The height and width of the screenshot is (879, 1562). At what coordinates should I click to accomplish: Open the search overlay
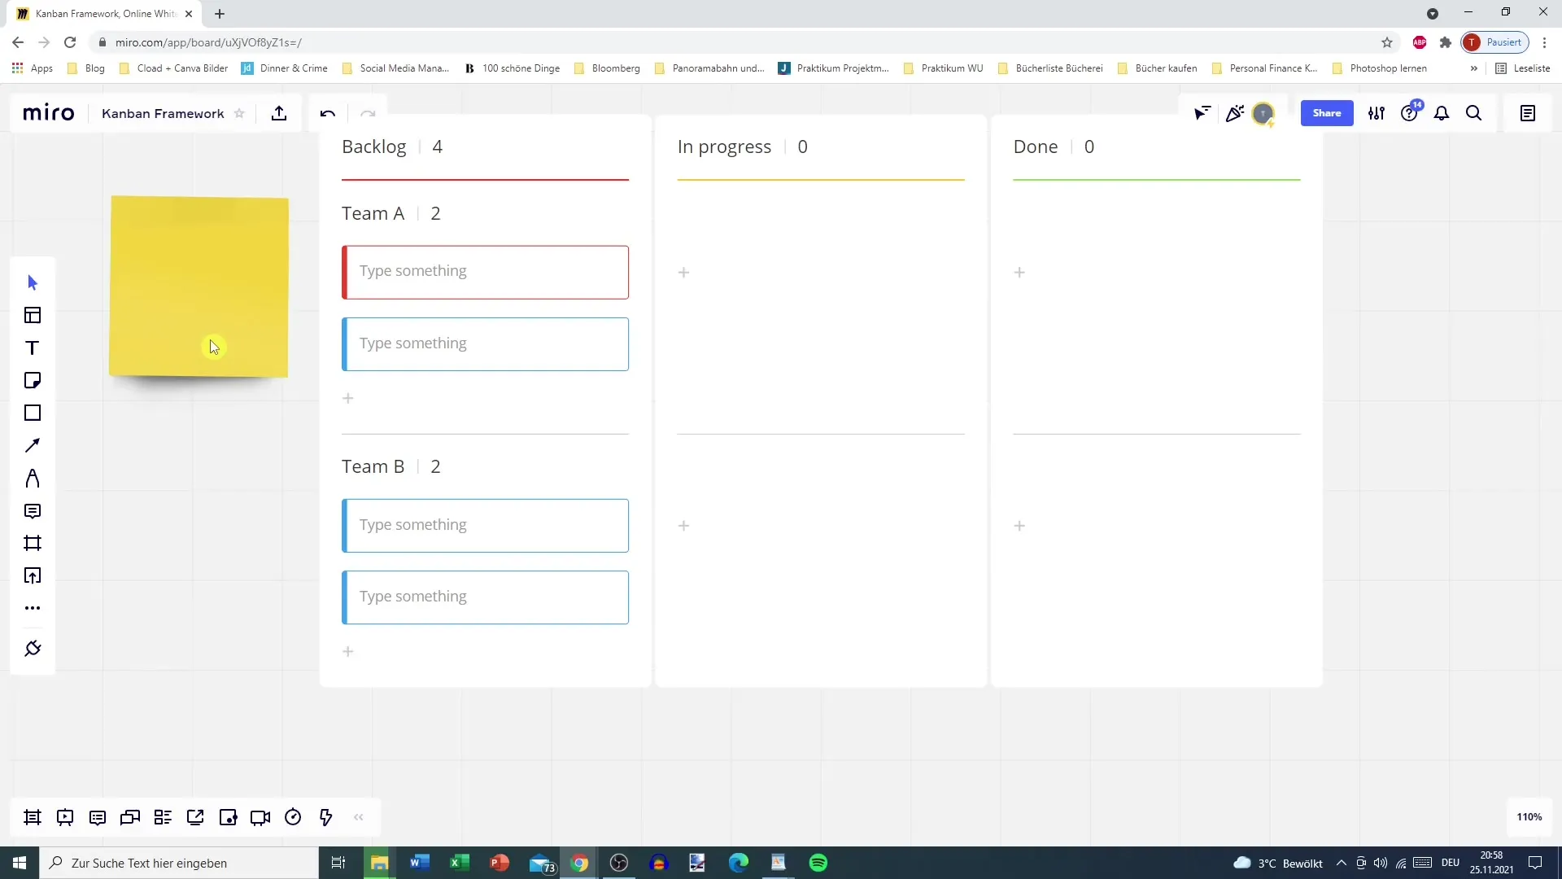1473,112
